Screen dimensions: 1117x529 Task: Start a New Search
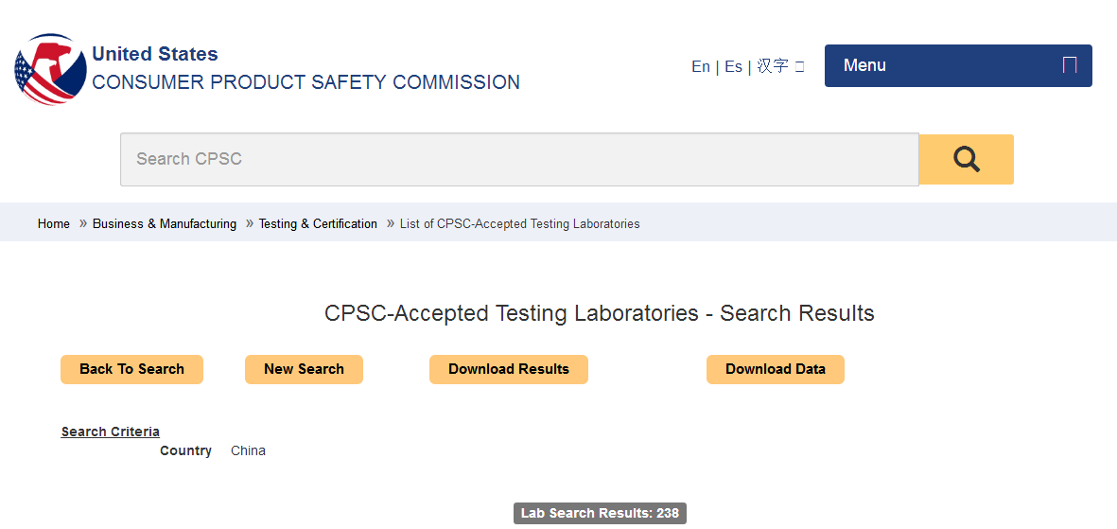pos(305,369)
